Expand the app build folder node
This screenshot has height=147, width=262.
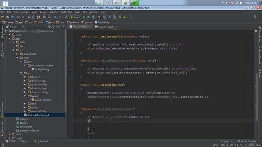14,42
